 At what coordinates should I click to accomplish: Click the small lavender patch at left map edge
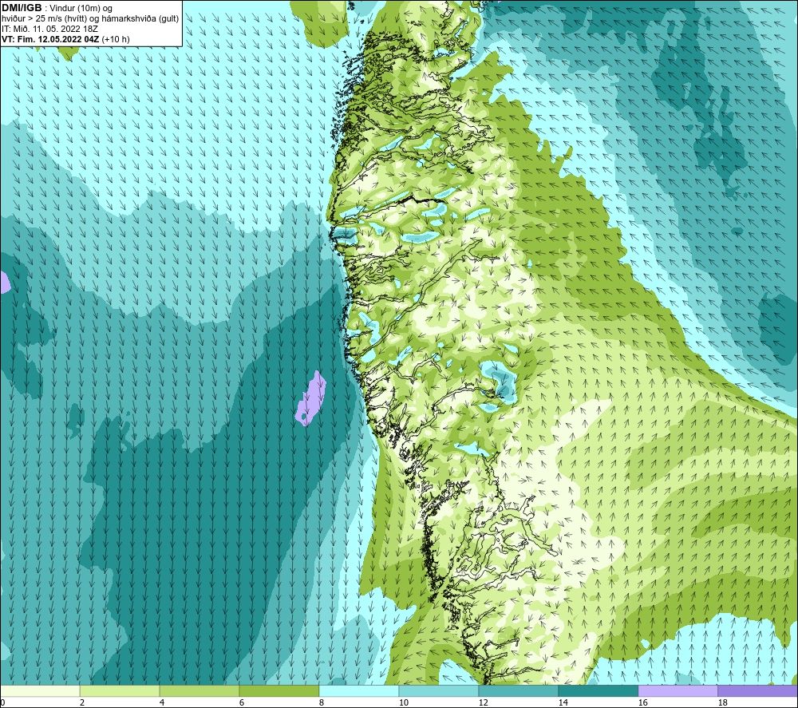point(4,282)
